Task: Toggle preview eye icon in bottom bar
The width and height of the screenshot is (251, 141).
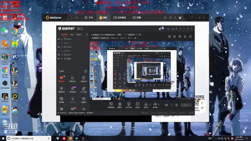Action: coord(172,105)
